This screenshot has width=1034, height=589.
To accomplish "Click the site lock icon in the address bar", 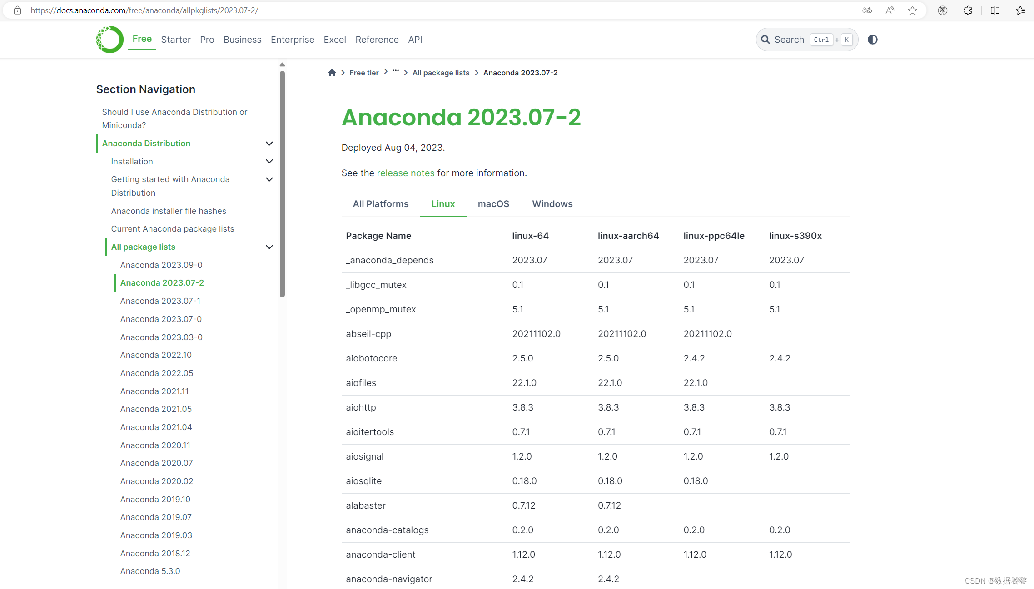I will click(x=17, y=10).
